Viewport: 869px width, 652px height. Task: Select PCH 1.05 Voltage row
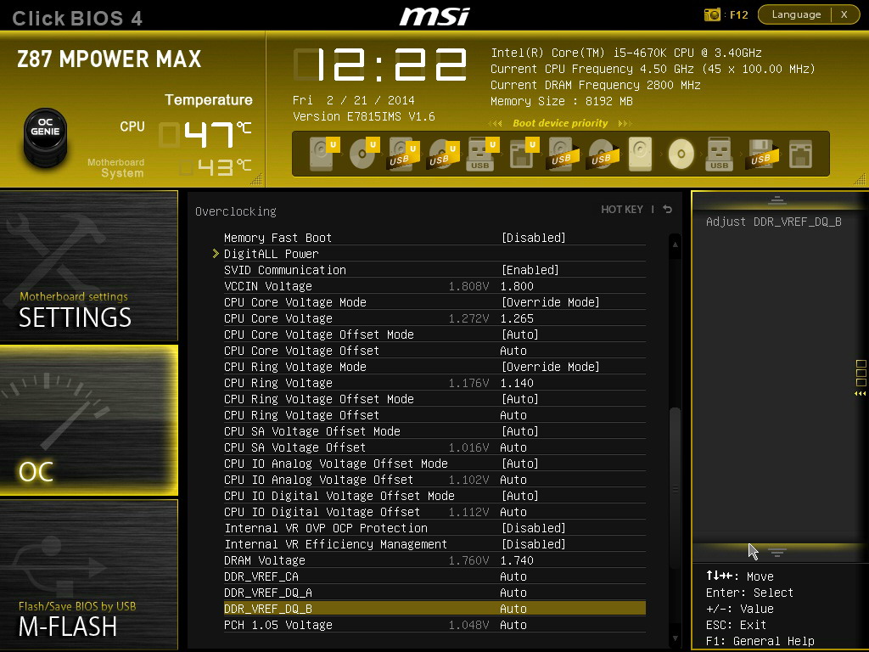tap(434, 624)
